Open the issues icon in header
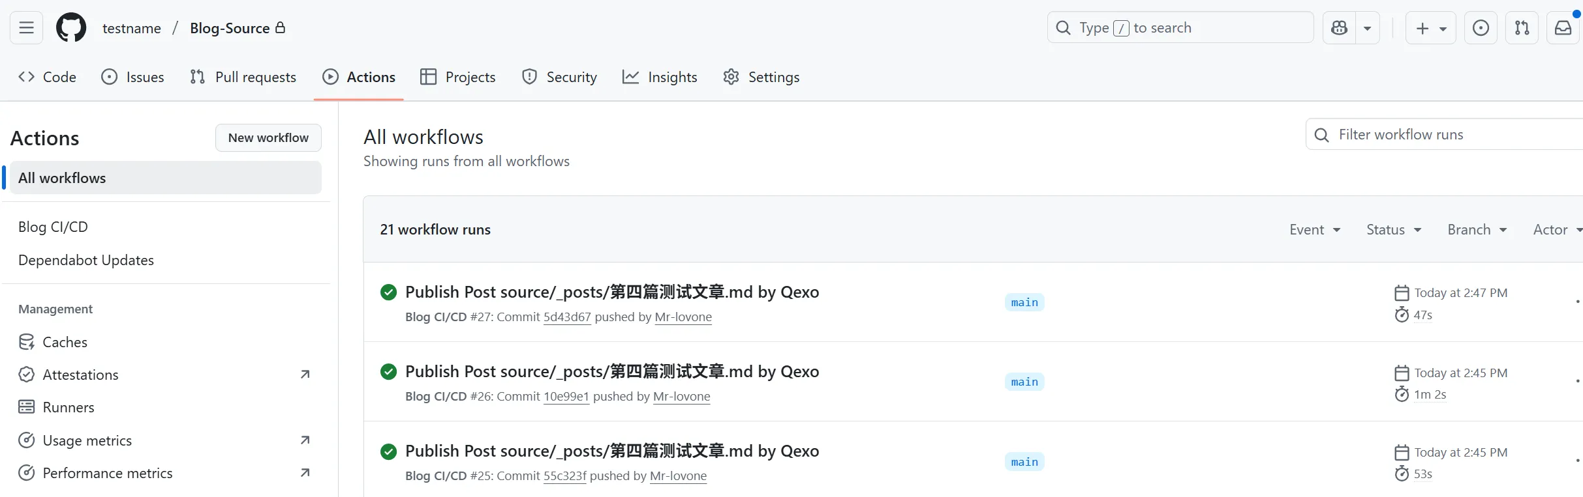This screenshot has width=1583, height=497. point(1481,28)
